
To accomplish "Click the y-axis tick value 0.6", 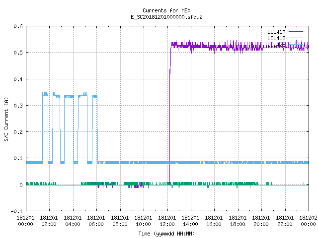I will click(18, 26).
